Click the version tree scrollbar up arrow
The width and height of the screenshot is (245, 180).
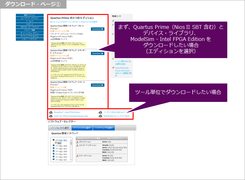click(x=71, y=140)
